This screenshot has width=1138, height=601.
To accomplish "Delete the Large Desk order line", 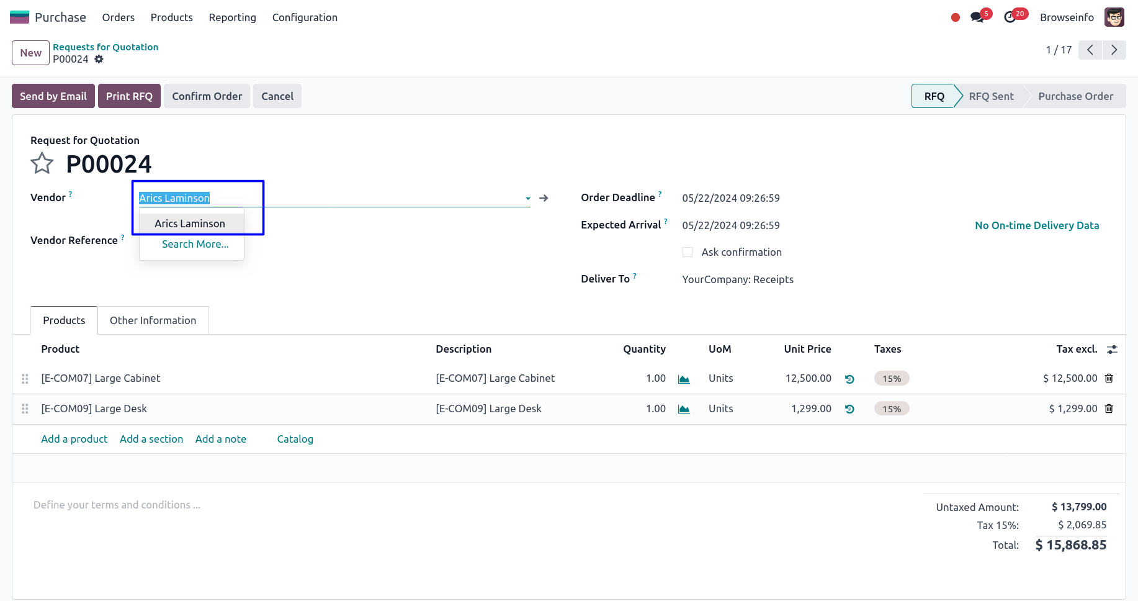I will click(x=1109, y=409).
